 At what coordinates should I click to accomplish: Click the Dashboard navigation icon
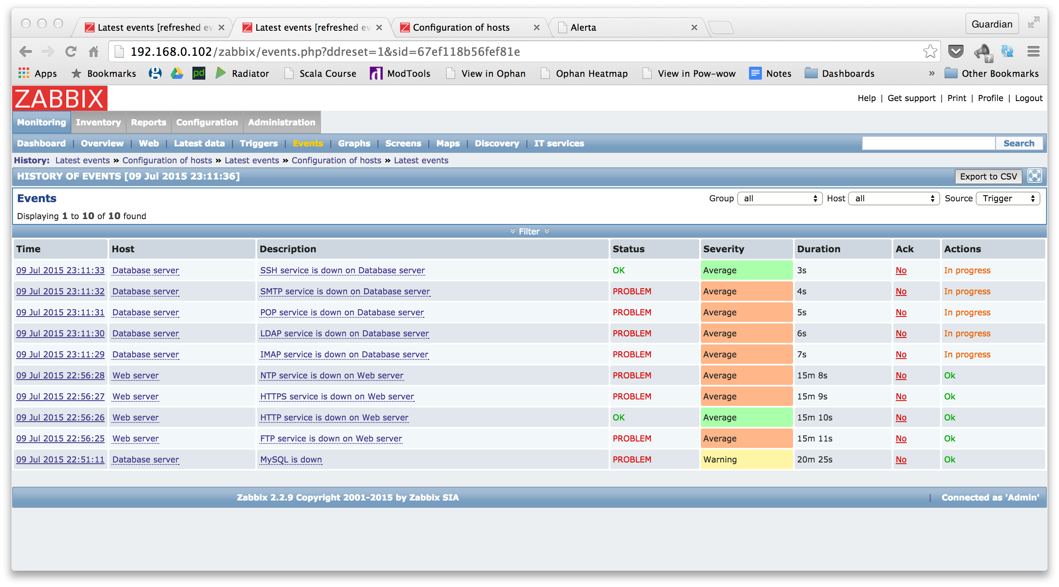pos(40,143)
